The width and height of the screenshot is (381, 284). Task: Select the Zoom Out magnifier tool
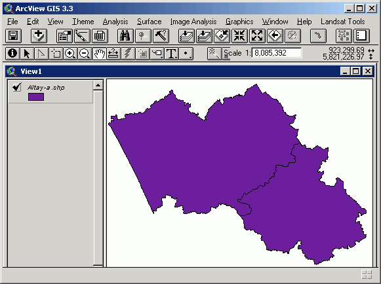click(85, 54)
